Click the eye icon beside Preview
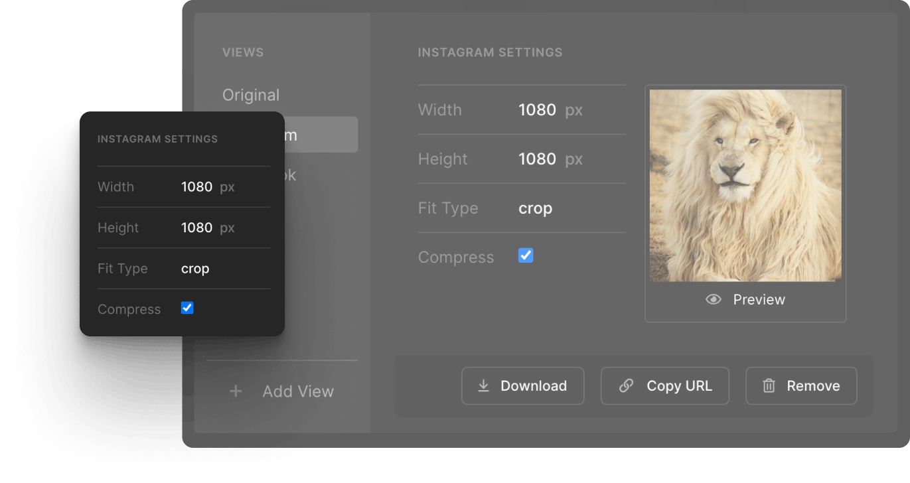 point(714,300)
